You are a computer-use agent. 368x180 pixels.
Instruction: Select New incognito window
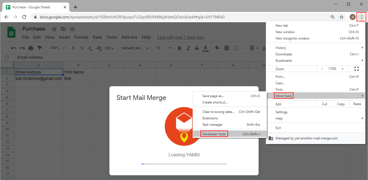pyautogui.click(x=316, y=38)
